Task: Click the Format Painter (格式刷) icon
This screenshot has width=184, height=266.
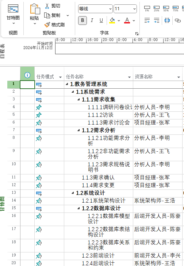Action: (x=47, y=25)
